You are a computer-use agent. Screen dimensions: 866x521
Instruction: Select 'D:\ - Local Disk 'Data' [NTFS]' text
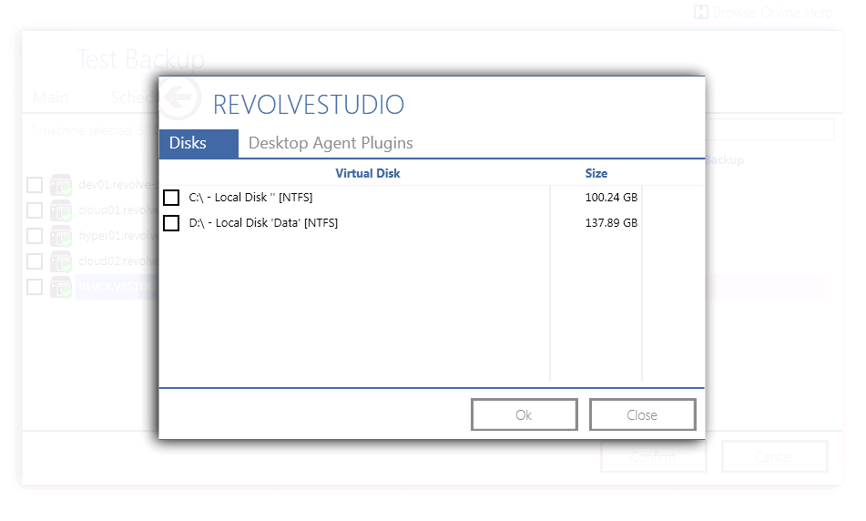pos(263,223)
